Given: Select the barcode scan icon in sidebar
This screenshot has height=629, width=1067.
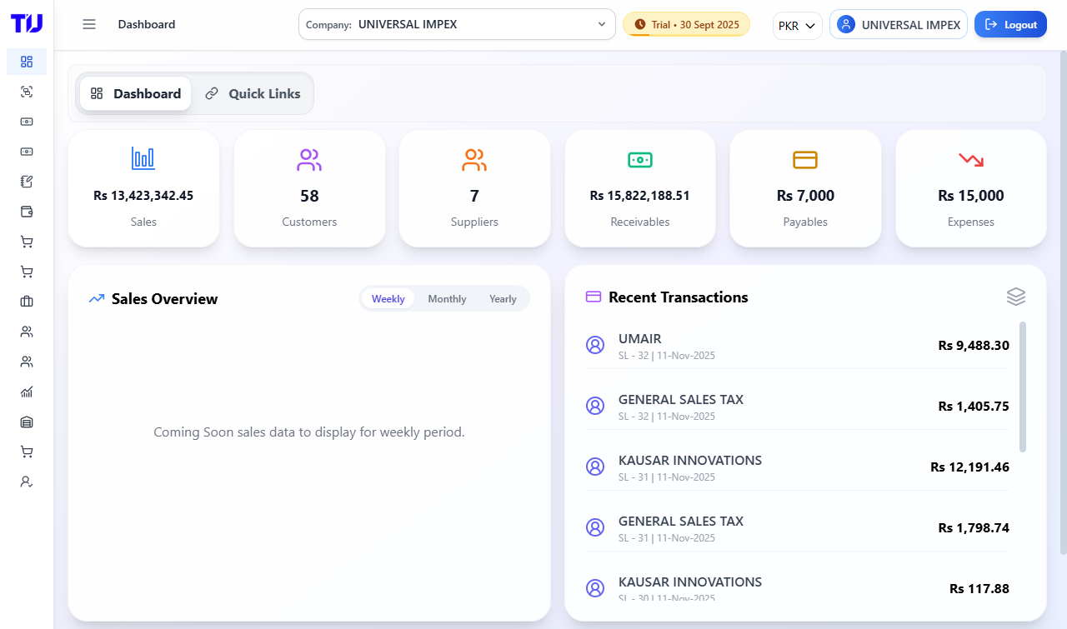Looking at the screenshot, I should pyautogui.click(x=26, y=92).
